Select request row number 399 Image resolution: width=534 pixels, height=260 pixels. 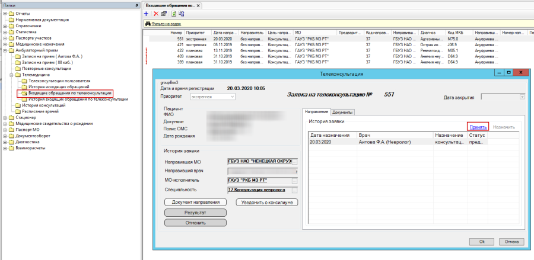tap(342, 62)
